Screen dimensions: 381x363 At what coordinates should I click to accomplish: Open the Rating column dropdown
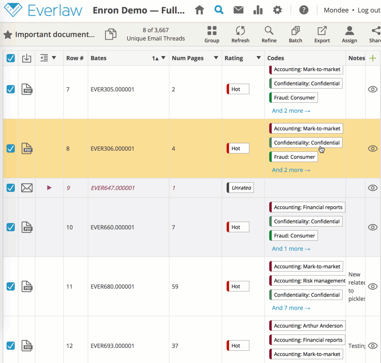tap(258, 58)
